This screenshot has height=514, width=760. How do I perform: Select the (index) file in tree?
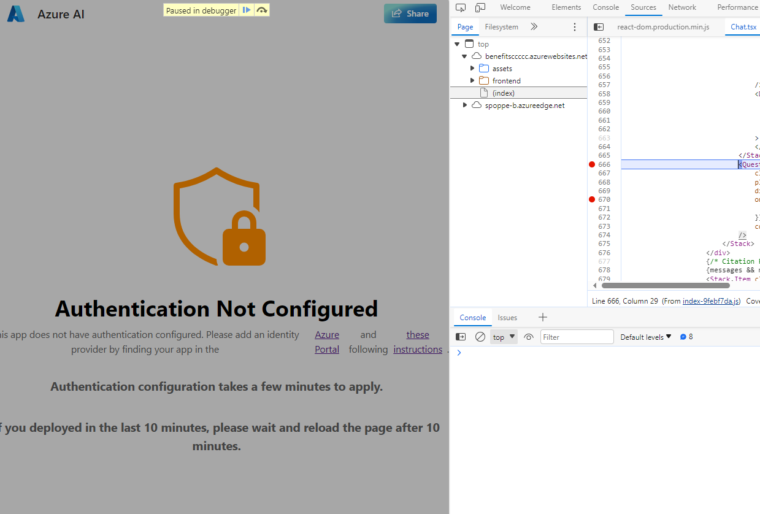tap(518, 93)
